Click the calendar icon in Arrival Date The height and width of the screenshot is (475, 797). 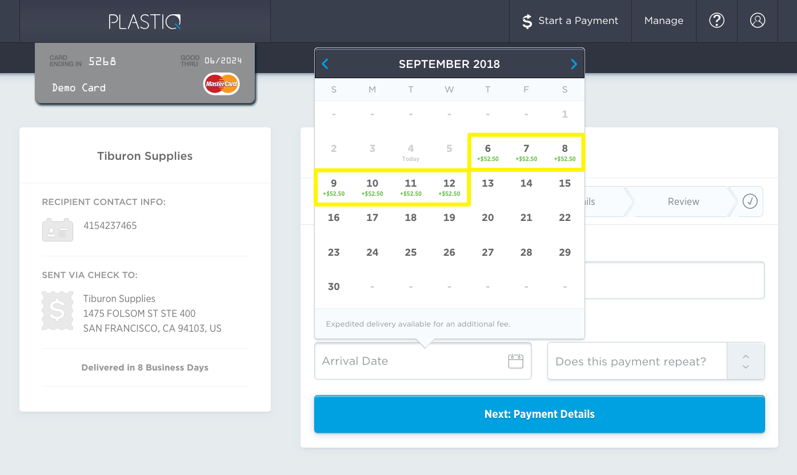(x=515, y=361)
